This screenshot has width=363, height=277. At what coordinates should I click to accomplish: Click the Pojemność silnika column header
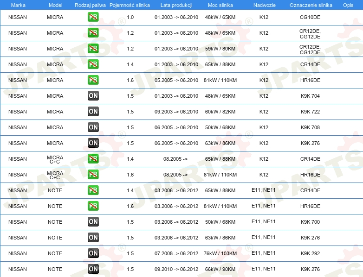(130, 5)
